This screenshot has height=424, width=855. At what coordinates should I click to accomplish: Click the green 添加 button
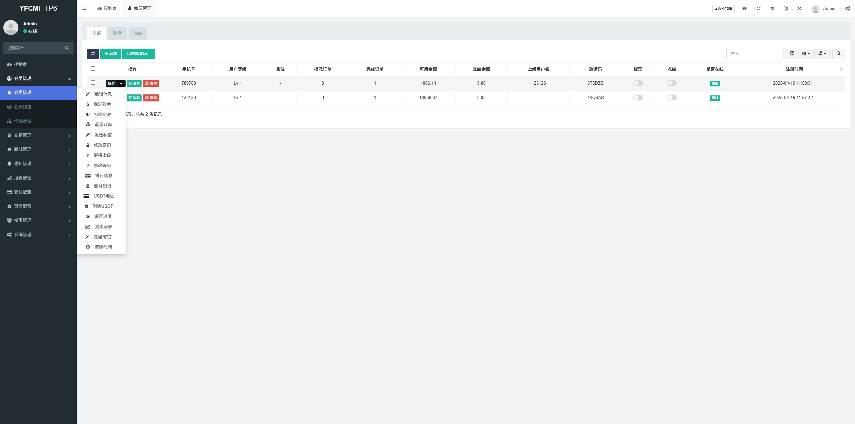(x=111, y=54)
